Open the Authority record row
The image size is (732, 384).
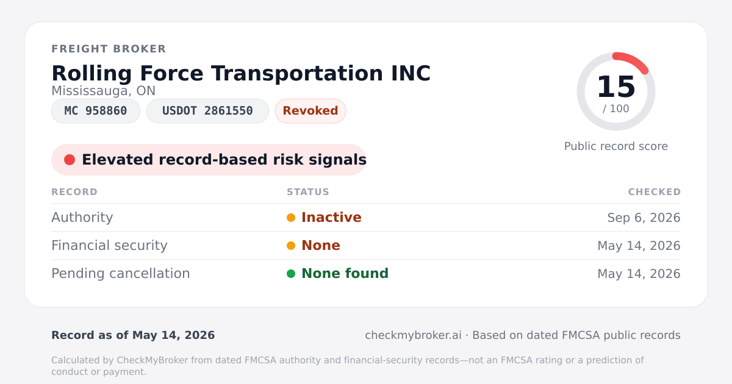(x=366, y=218)
